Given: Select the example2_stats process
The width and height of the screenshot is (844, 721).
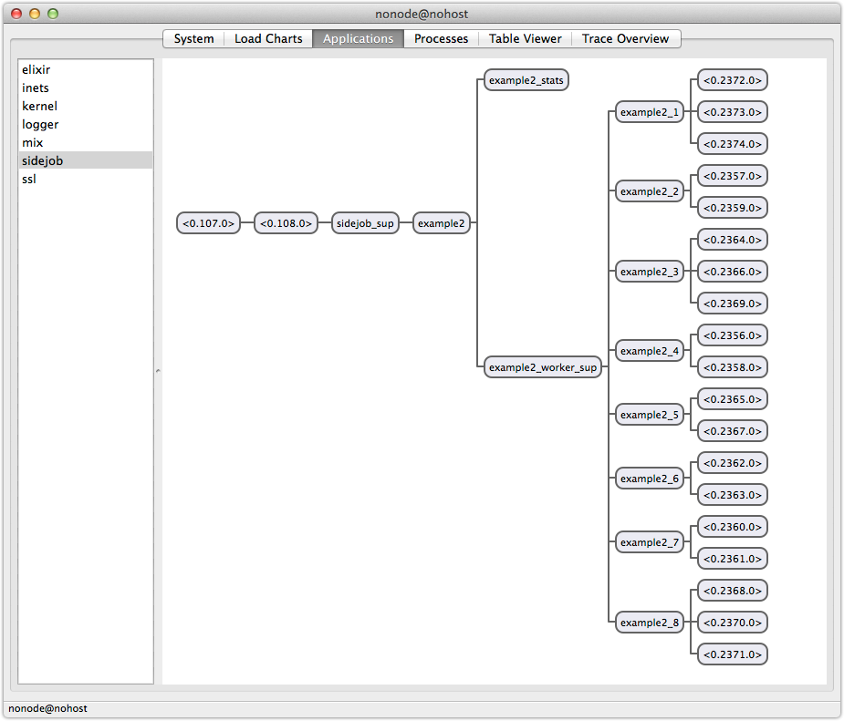Looking at the screenshot, I should pyautogui.click(x=525, y=79).
